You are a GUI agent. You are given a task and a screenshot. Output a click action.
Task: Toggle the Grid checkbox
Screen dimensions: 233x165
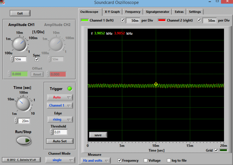216,150
